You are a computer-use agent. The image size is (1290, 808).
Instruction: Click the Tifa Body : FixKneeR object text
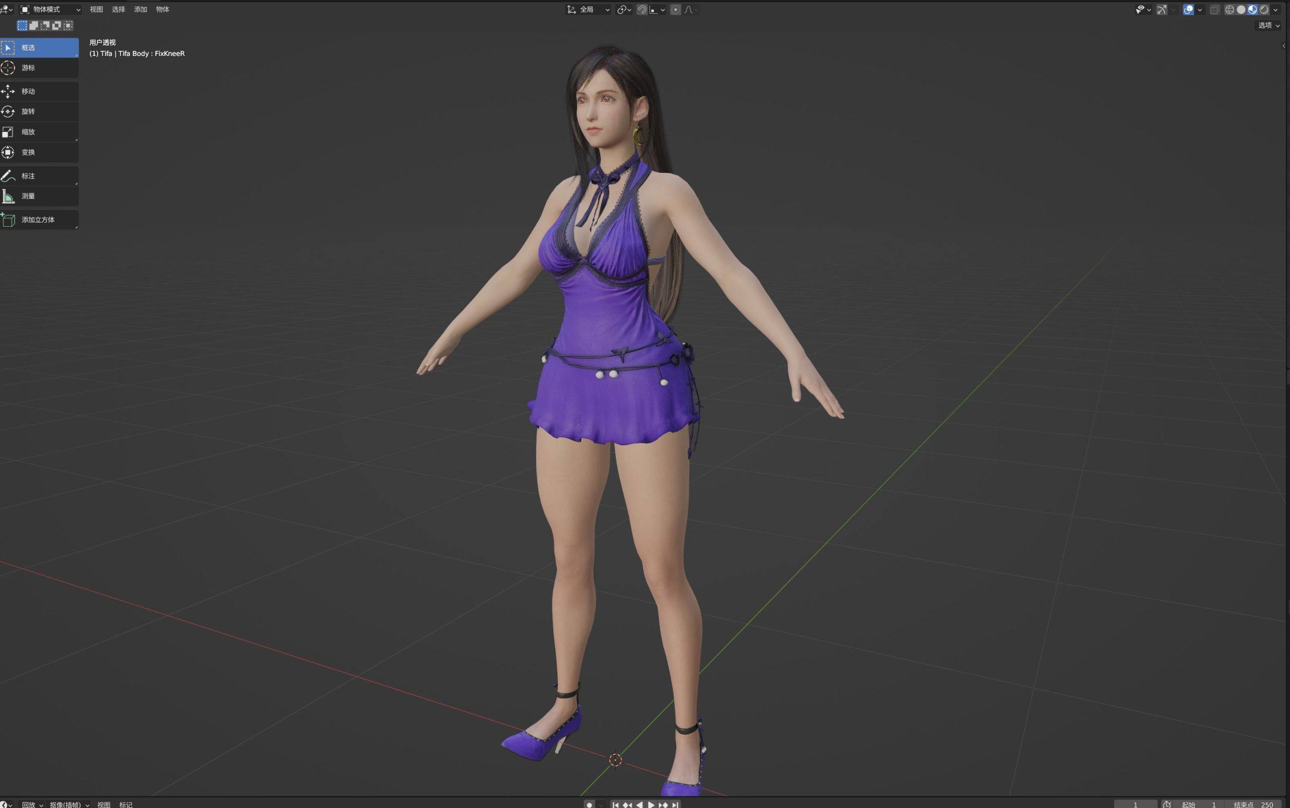click(151, 53)
